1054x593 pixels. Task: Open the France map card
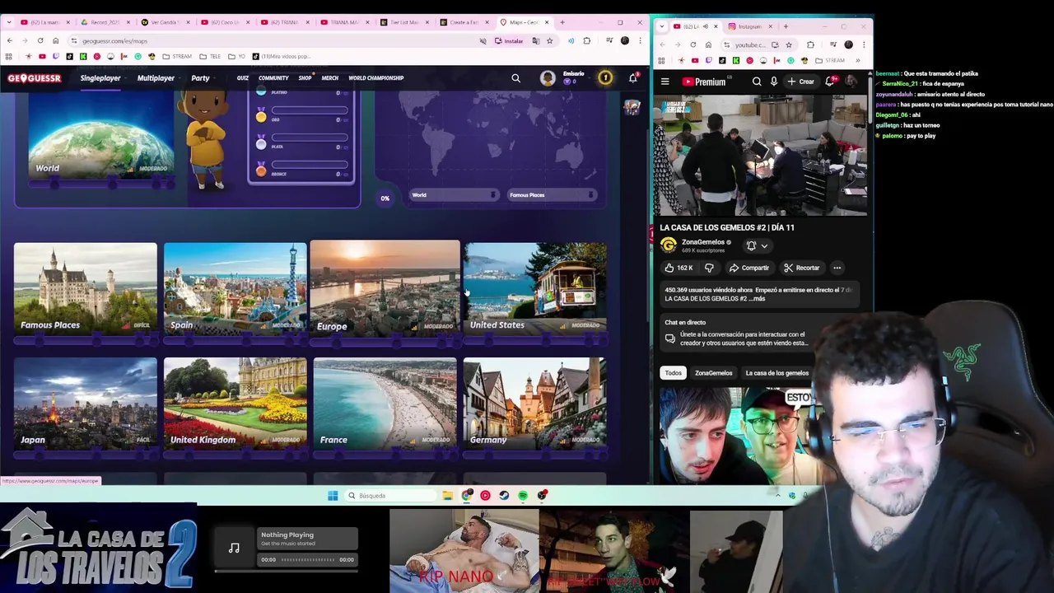(385, 403)
